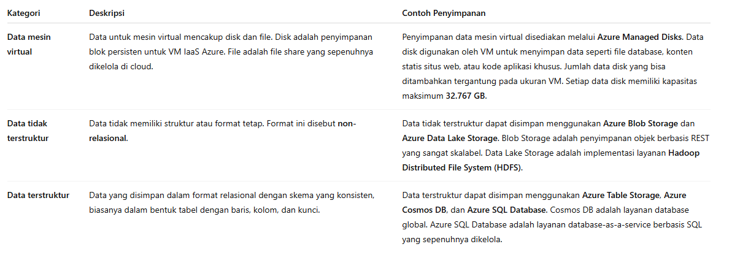Select the bold Azure Blob Storage term
Screen dimensions: 732x271
click(x=641, y=124)
